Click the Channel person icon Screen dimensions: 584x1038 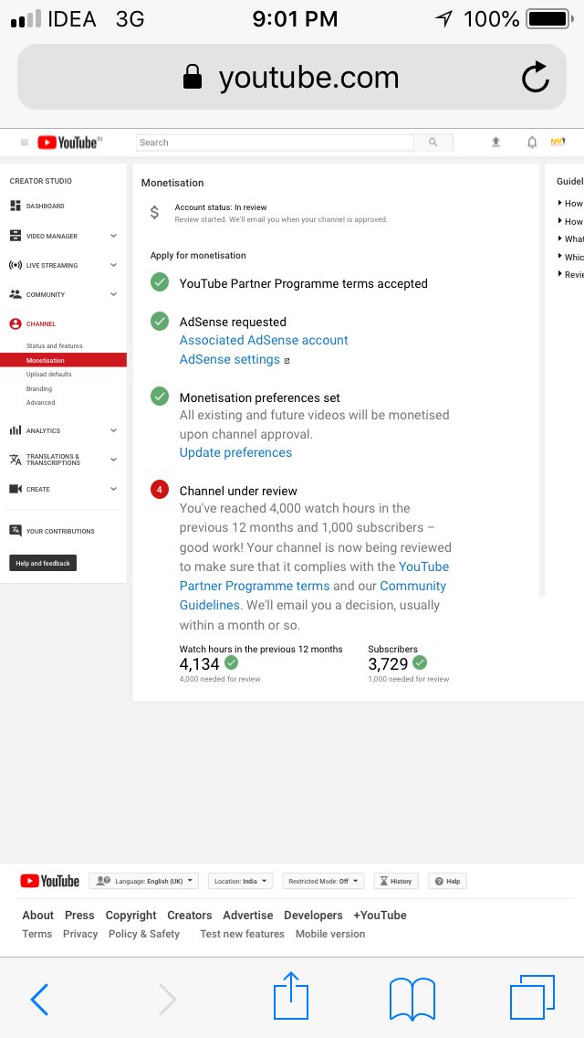[16, 323]
